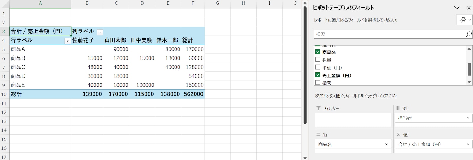Select the 商品A row label
The height and width of the screenshot is (160, 473).
(x=41, y=49)
